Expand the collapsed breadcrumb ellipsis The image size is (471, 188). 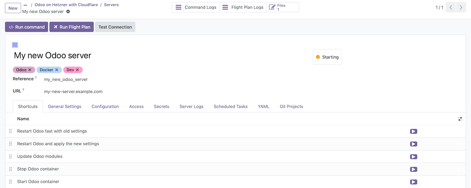[25, 5]
